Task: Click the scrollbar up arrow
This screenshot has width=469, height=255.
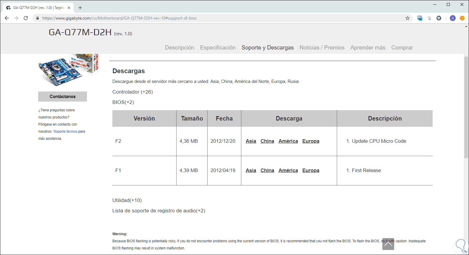Action: click(x=466, y=26)
